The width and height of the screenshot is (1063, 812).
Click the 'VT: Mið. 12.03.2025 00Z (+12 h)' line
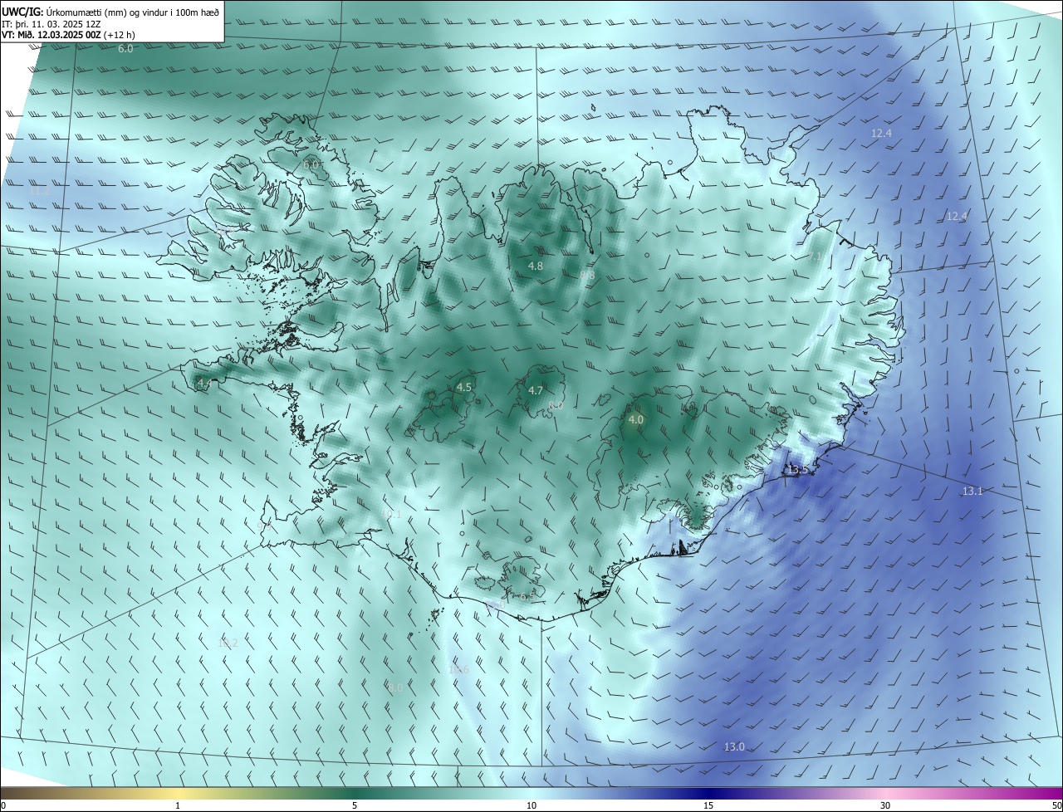click(x=70, y=36)
